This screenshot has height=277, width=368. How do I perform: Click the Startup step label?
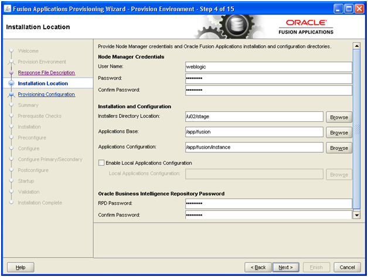point(26,181)
